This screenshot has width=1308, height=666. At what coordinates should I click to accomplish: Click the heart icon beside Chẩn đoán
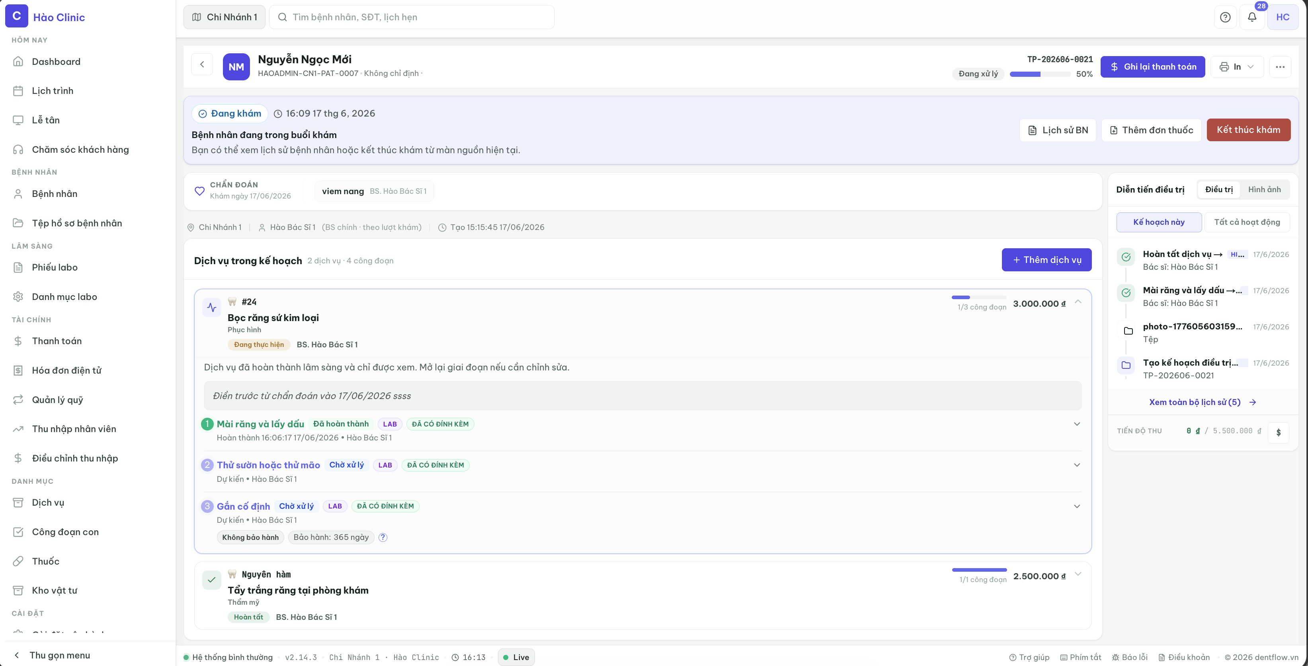point(199,191)
